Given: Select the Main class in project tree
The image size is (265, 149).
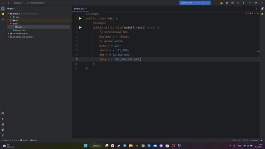Looking at the screenshot, I should (x=39, y=27).
